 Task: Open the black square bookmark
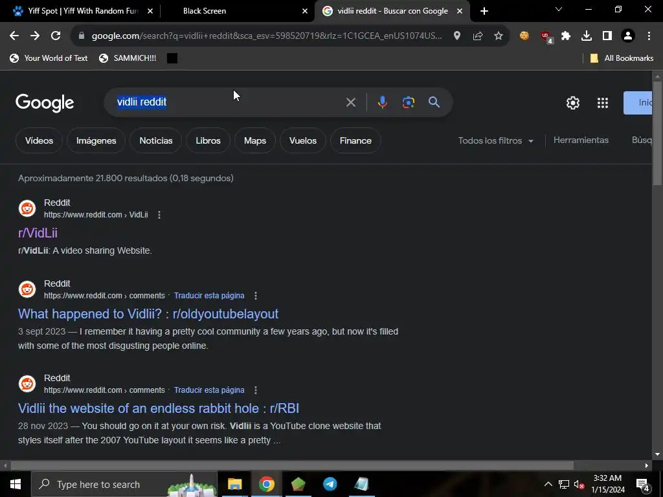(172, 58)
